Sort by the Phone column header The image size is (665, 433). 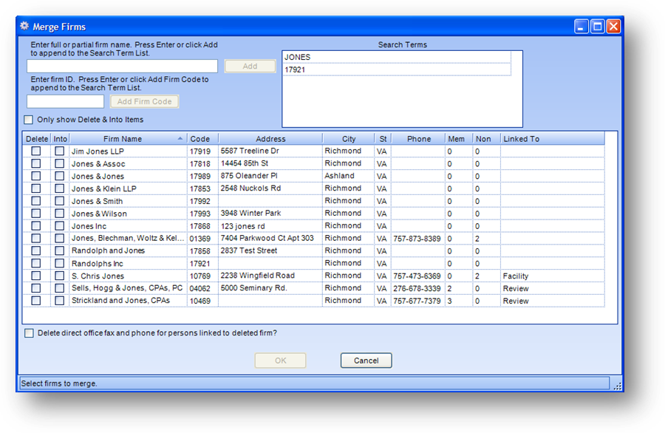[419, 139]
